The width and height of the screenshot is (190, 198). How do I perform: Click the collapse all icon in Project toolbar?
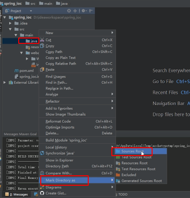75,11
